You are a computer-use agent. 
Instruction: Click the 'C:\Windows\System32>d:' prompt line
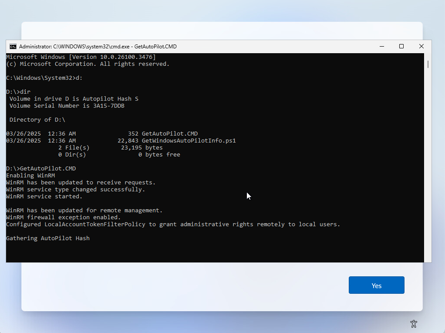(44, 78)
